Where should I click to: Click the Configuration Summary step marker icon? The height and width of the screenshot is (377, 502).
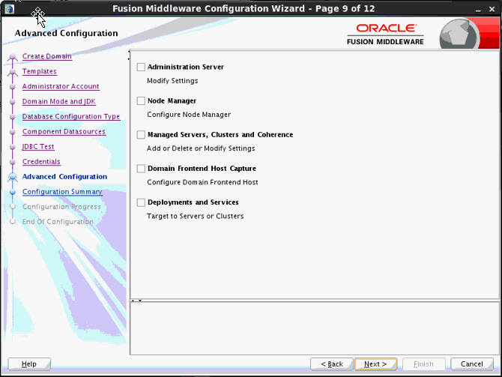13,192
